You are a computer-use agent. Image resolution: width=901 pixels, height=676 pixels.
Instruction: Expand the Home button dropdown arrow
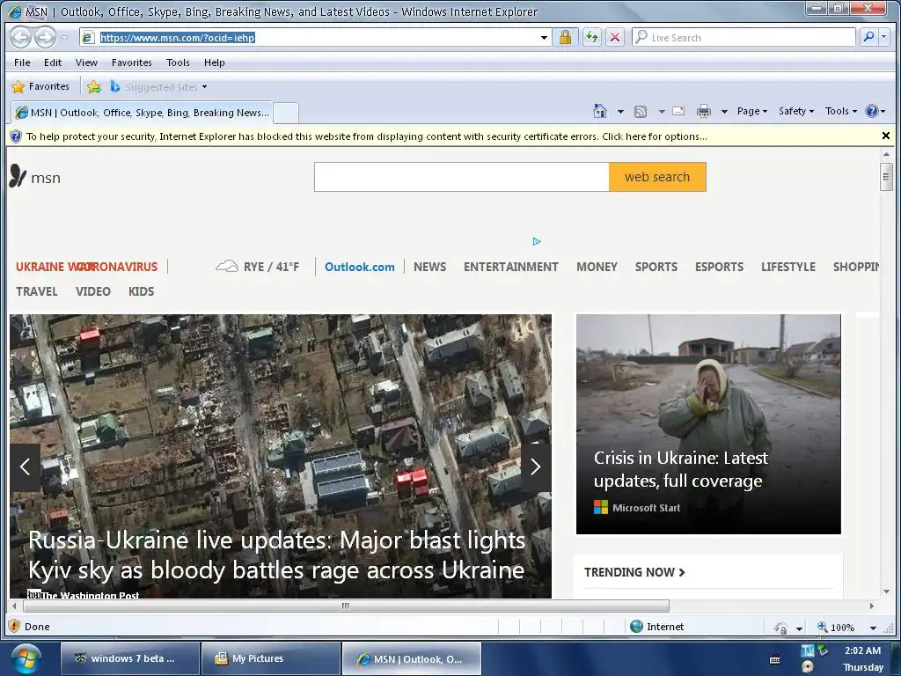pos(620,112)
